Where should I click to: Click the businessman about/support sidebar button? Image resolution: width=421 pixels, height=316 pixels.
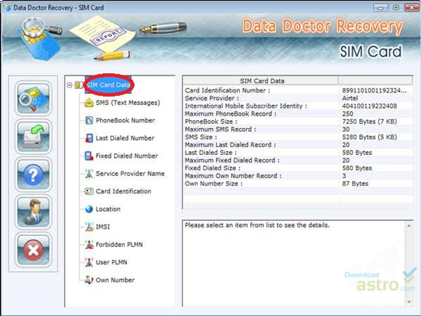(34, 212)
